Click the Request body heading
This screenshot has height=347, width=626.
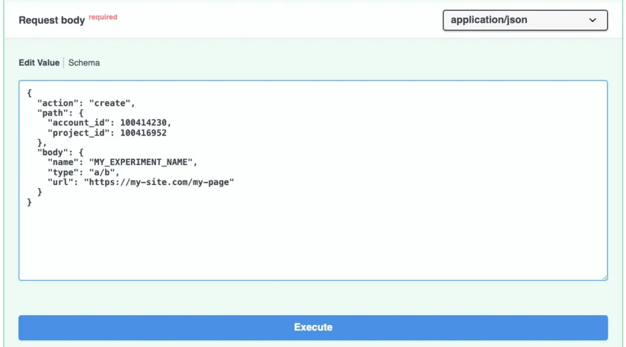[x=52, y=20]
